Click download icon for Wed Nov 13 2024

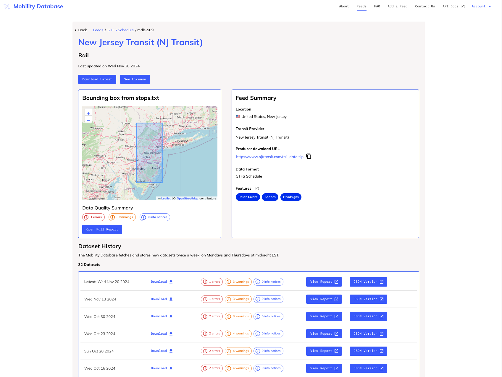click(171, 299)
